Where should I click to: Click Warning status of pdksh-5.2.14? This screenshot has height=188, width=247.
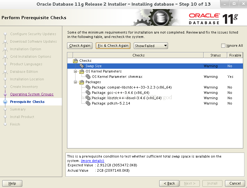(x=211, y=103)
